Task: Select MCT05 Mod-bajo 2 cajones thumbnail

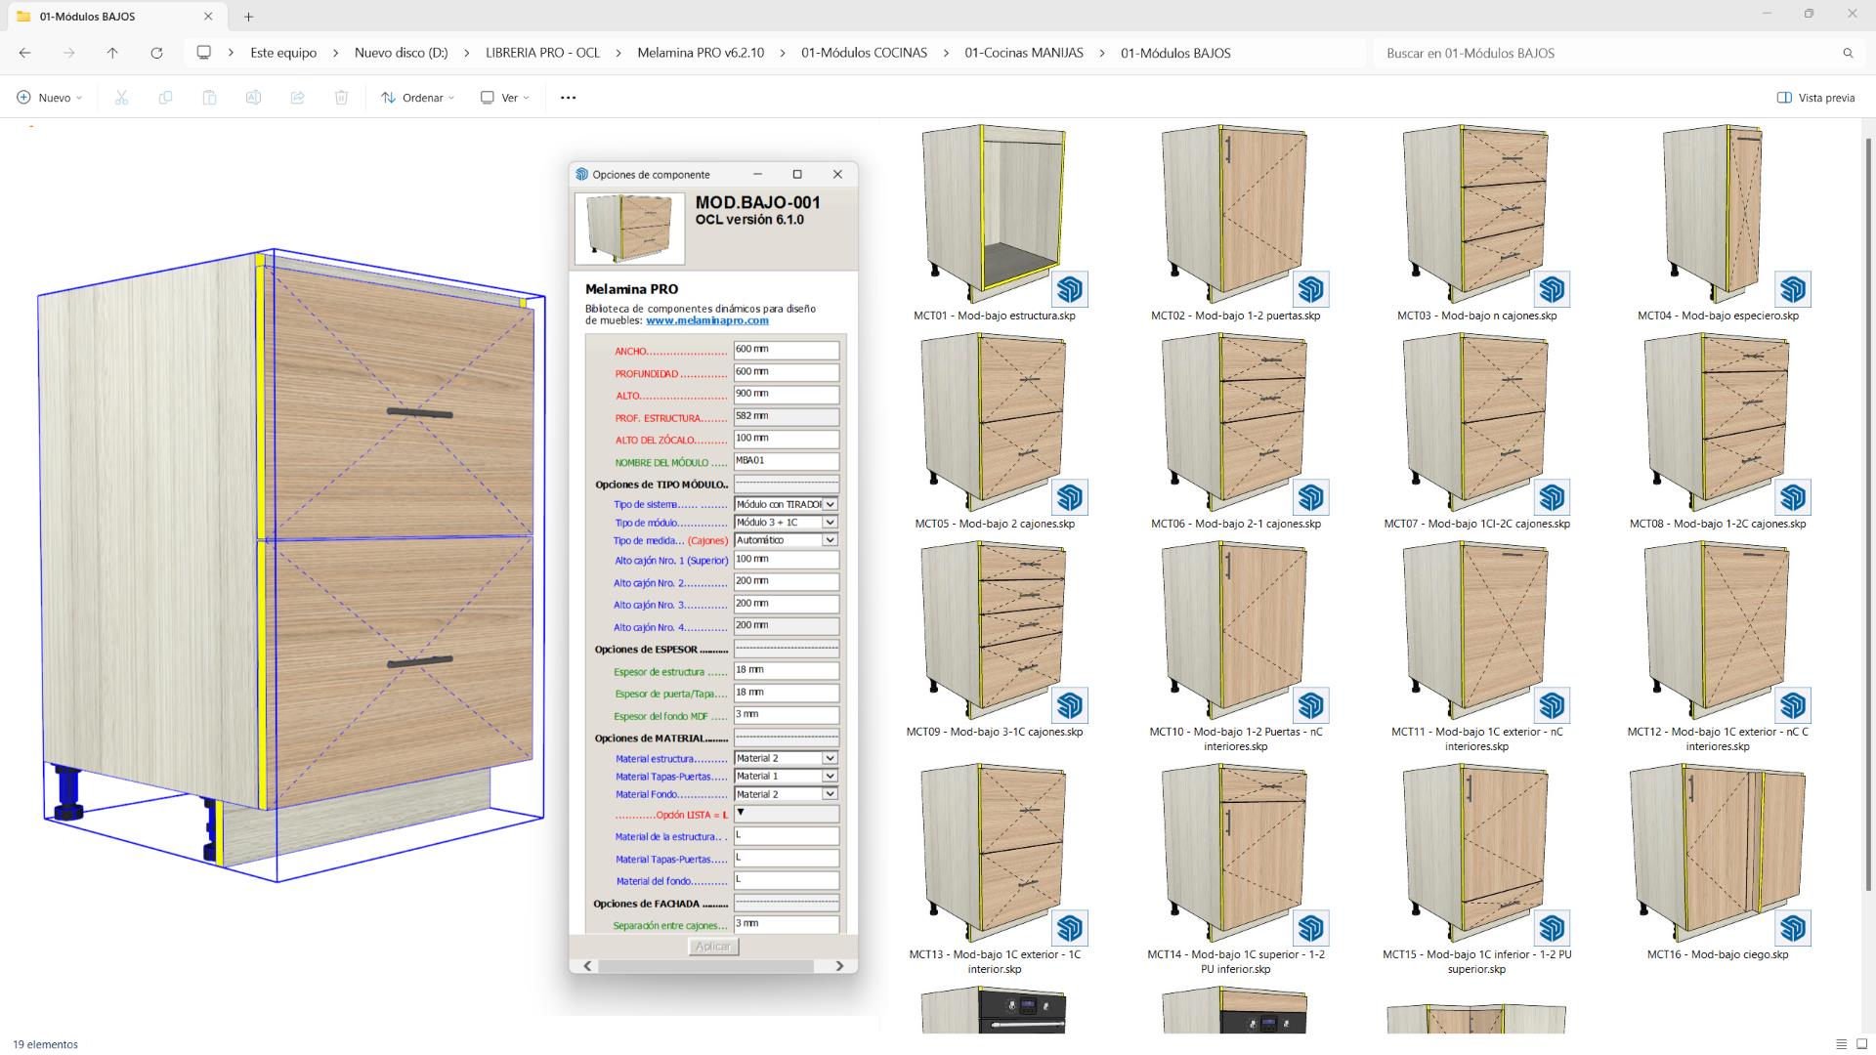Action: coord(994,423)
